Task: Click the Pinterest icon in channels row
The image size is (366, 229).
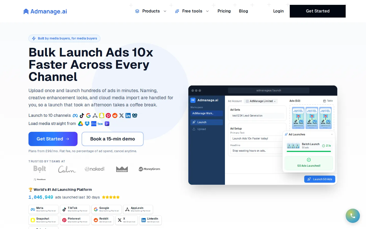Action: pos(108,116)
